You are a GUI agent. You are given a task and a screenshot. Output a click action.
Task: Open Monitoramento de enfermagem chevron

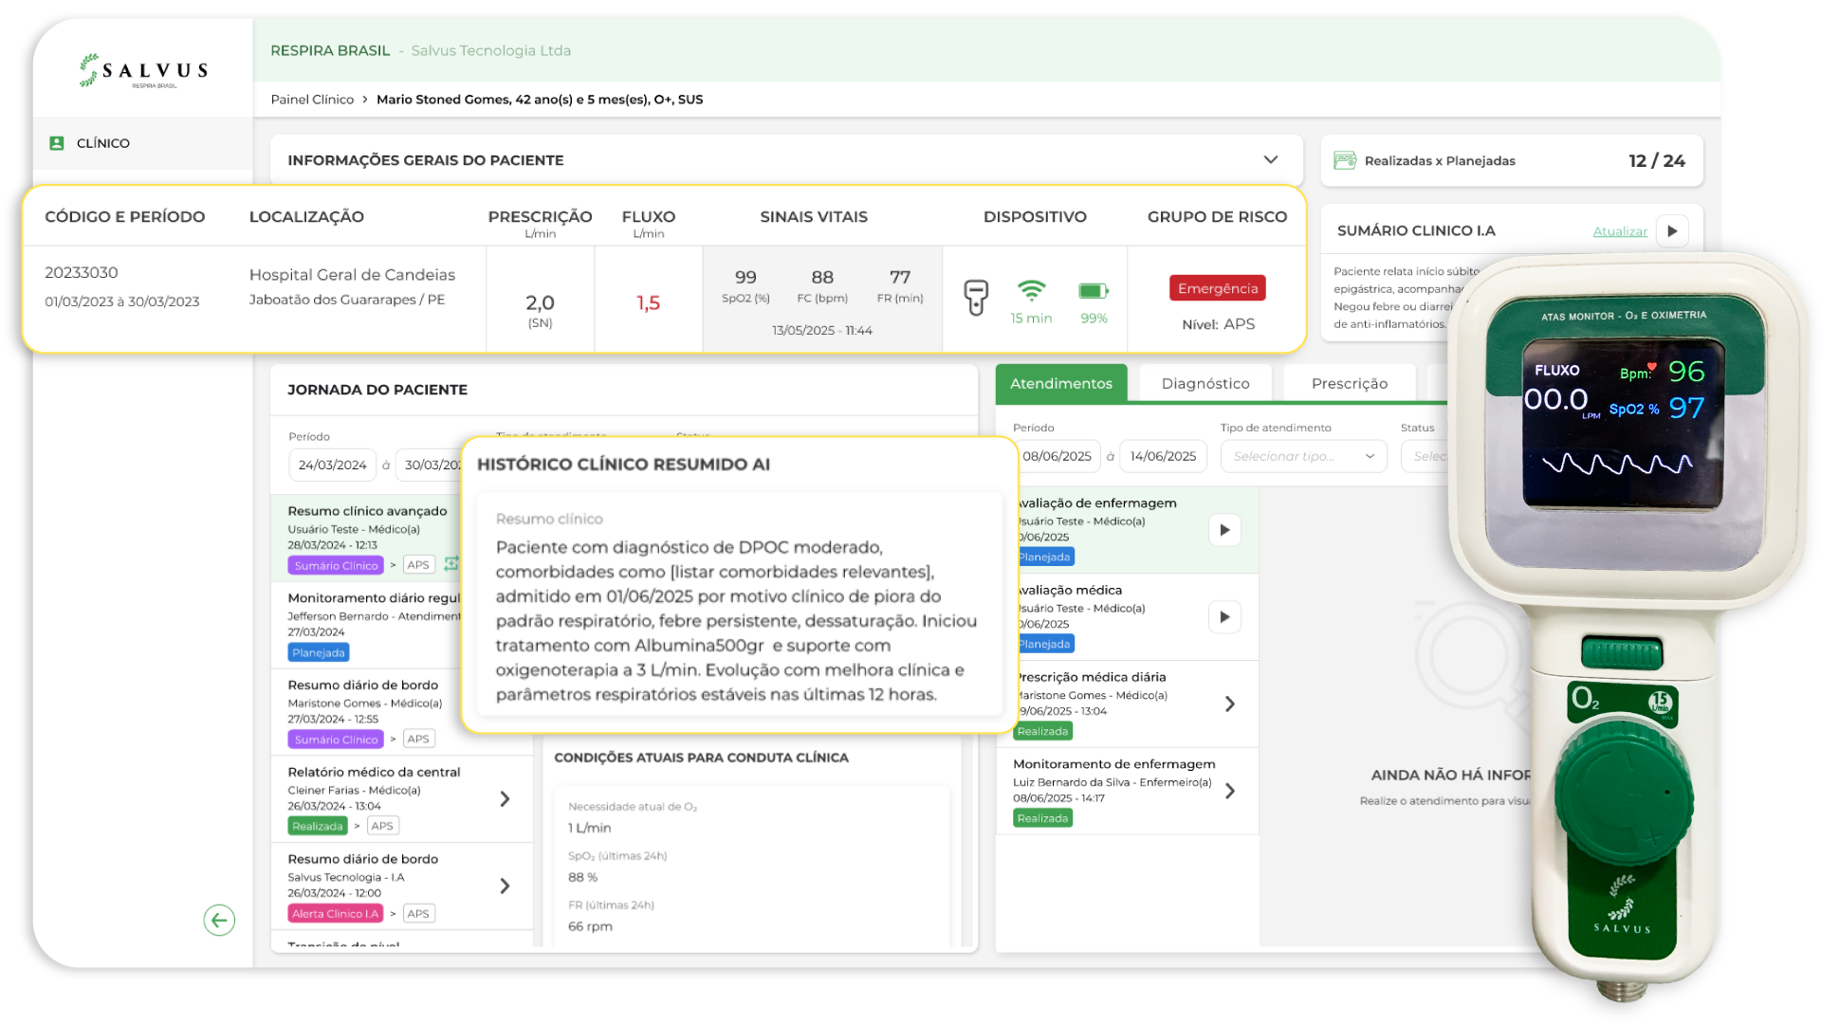pyautogui.click(x=1230, y=791)
